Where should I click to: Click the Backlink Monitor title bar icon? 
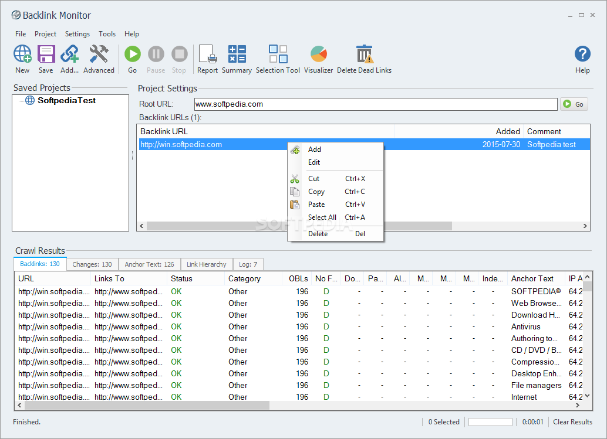coord(16,15)
